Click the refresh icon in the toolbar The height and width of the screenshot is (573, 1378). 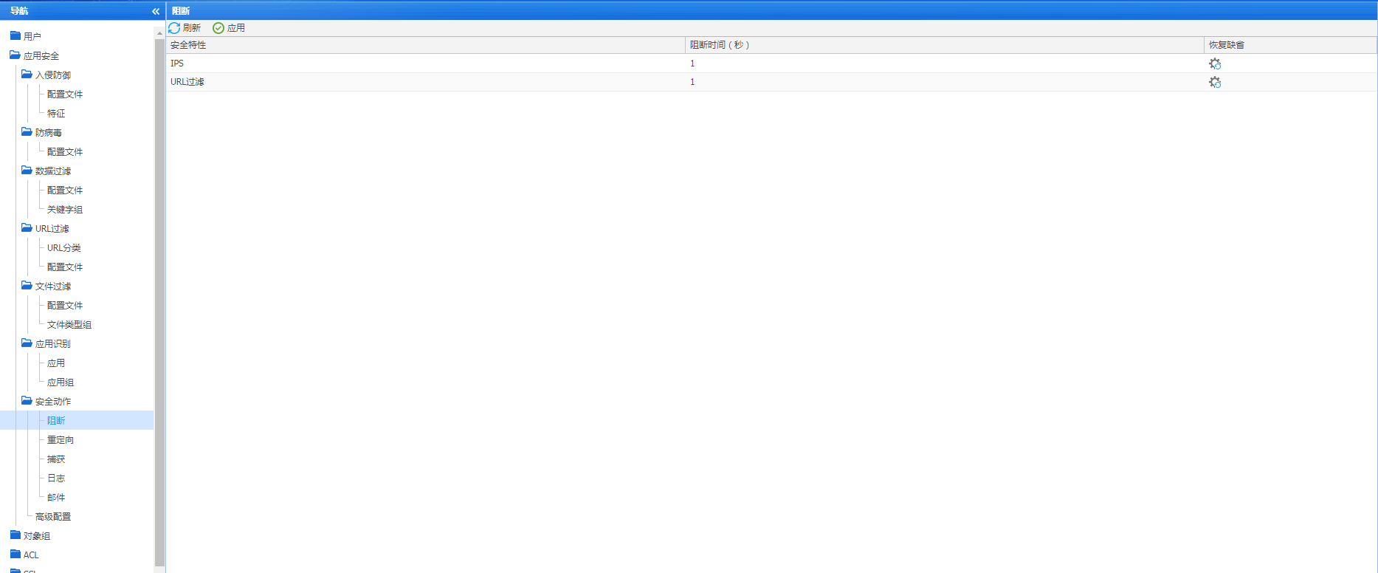(174, 28)
